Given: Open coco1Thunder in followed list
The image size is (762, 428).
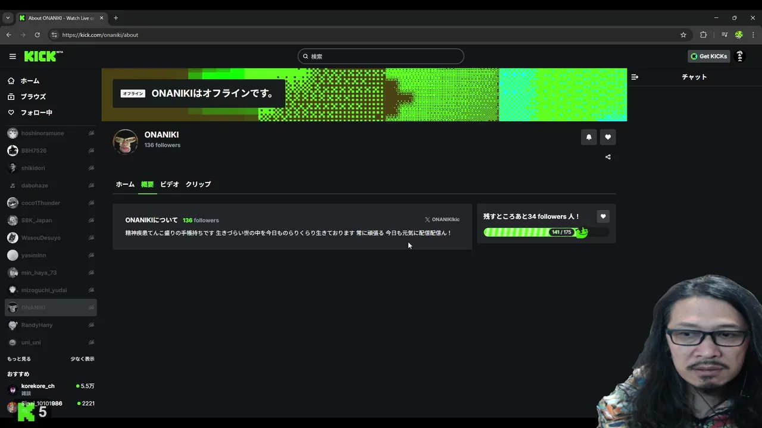Looking at the screenshot, I should (x=51, y=203).
